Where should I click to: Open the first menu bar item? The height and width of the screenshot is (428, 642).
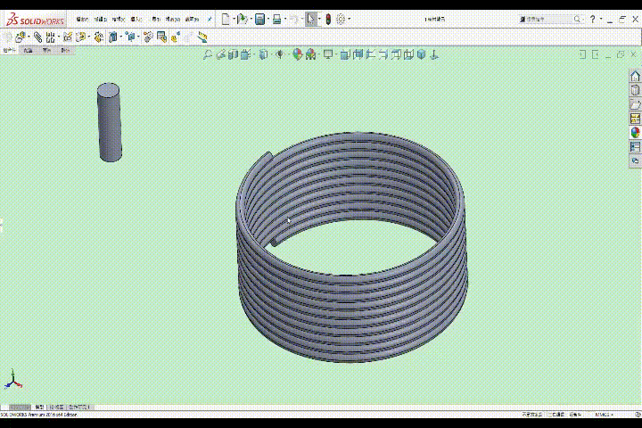tap(82, 19)
